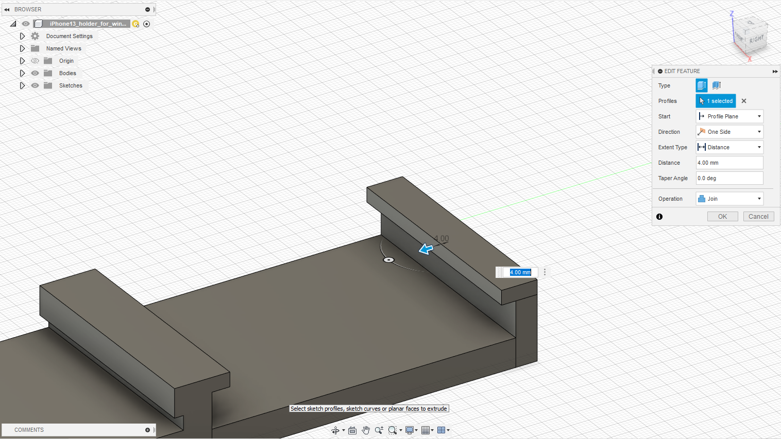Open Display Settings monitor icon

click(410, 430)
